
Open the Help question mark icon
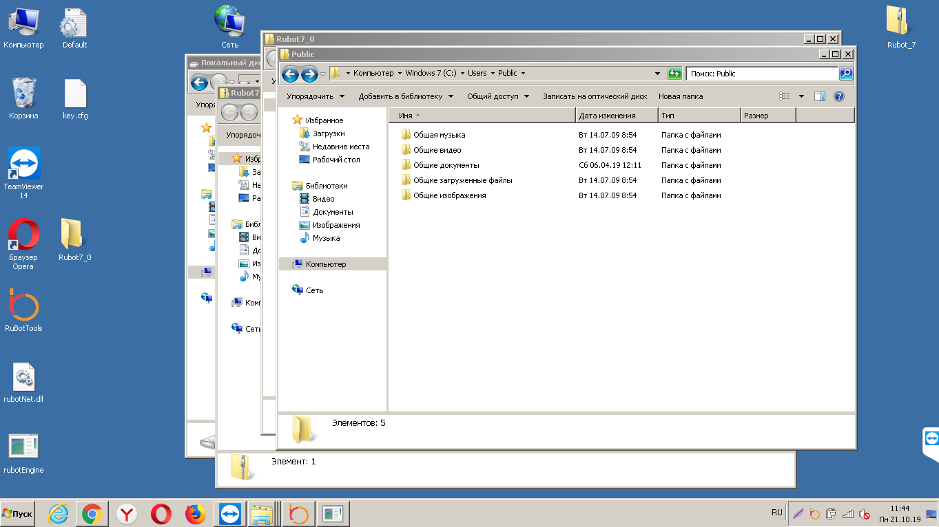838,96
